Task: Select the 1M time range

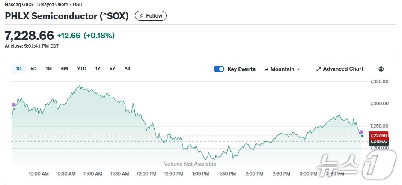Action: pyautogui.click(x=49, y=69)
